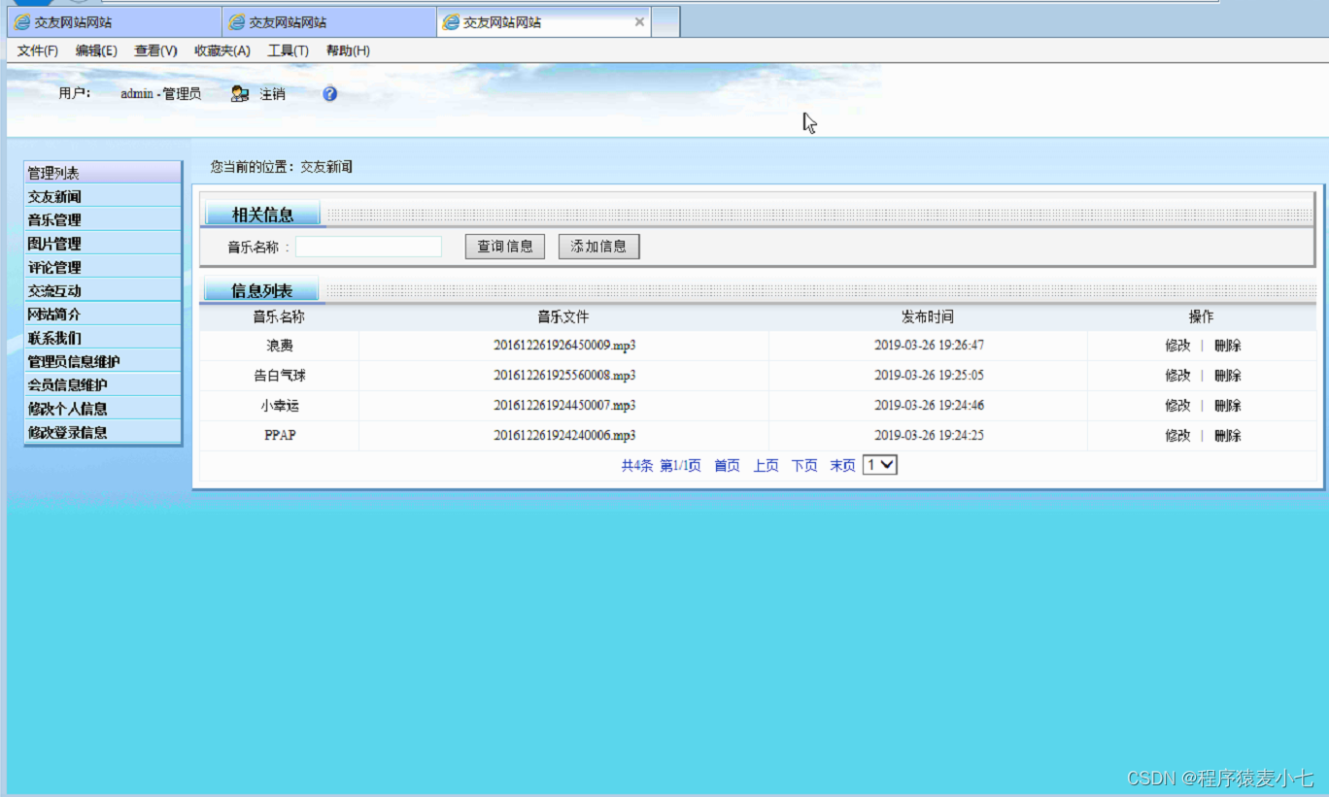Screen dimensions: 1329x797
Task: Click 修改 for the 浪费 row
Action: pyautogui.click(x=1177, y=345)
